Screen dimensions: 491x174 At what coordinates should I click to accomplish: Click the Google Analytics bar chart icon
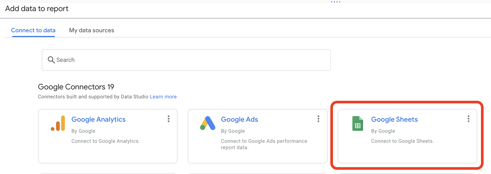tap(58, 123)
